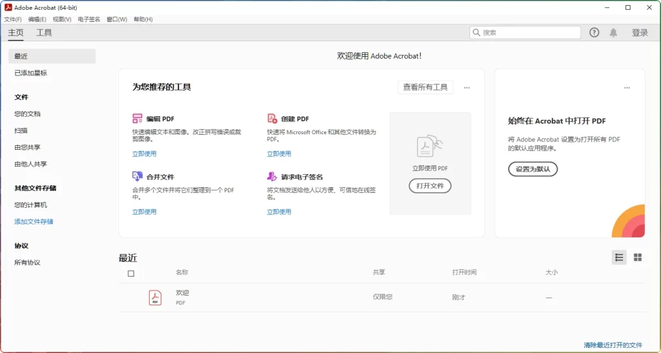Open the 文件(F) menu

(13, 19)
